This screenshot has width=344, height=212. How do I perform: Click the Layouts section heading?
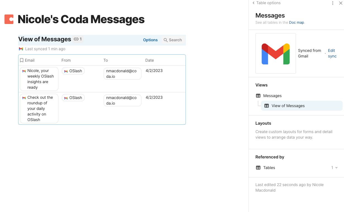263,123
